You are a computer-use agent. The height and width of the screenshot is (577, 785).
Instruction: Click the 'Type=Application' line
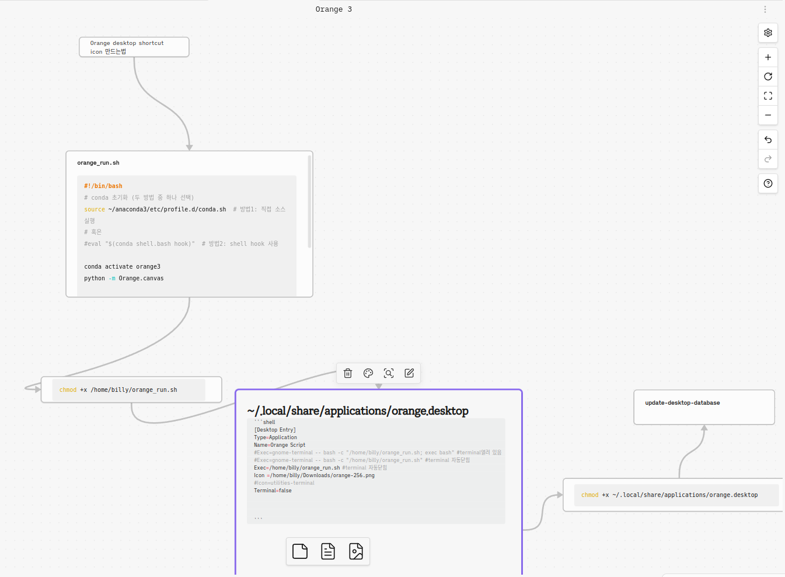click(x=275, y=437)
